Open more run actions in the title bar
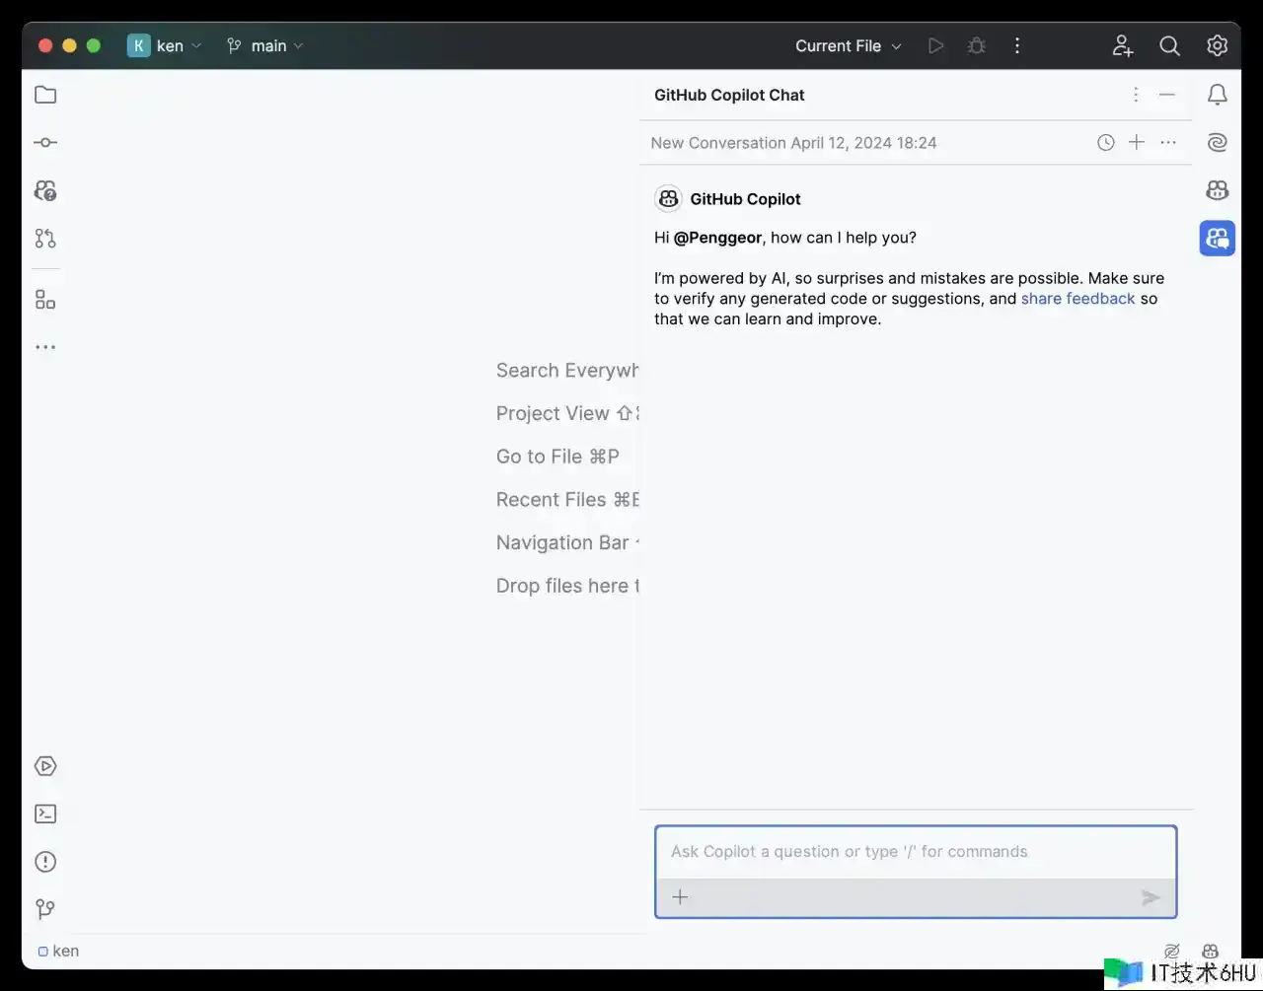1263x991 pixels. point(1017,45)
